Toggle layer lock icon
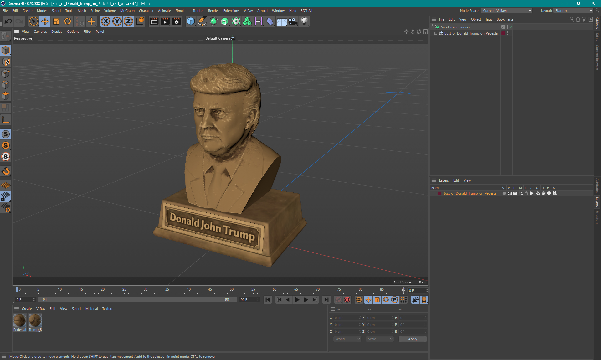This screenshot has width=601, height=360. click(527, 193)
